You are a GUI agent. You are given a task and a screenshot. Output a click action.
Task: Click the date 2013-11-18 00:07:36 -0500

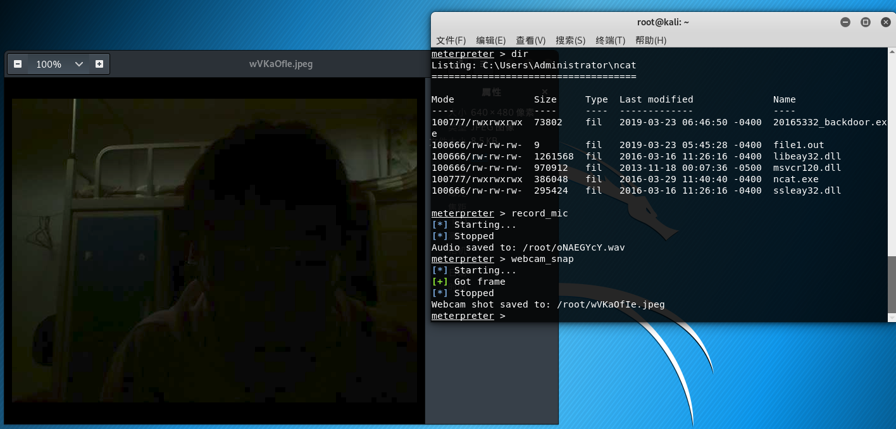click(x=690, y=168)
